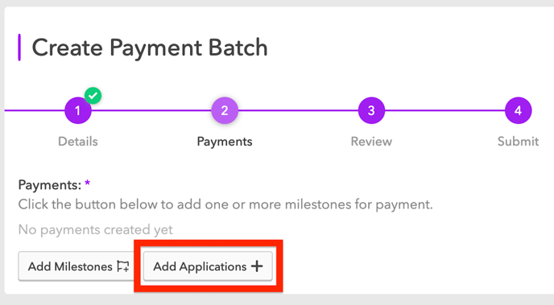Viewport: 554px width, 305px height.
Task: Click the Add Milestones button
Action: 78,266
